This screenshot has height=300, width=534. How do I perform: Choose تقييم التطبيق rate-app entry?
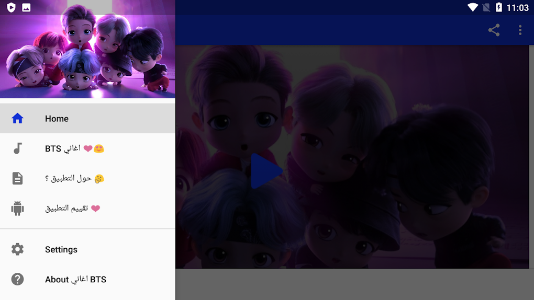coord(87,208)
